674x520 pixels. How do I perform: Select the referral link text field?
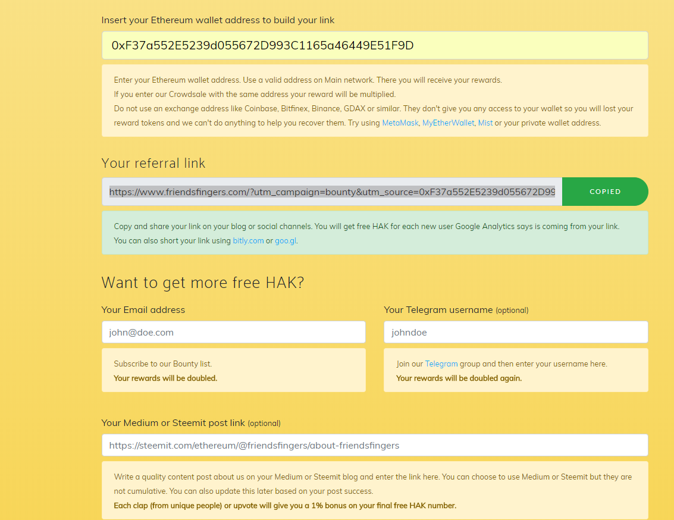pyautogui.click(x=332, y=192)
